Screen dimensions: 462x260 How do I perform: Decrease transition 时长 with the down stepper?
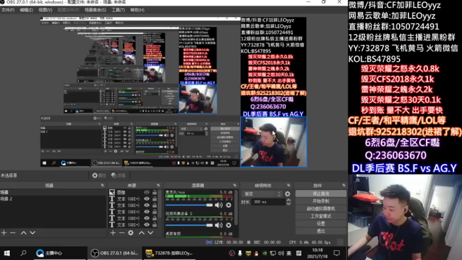(x=288, y=204)
